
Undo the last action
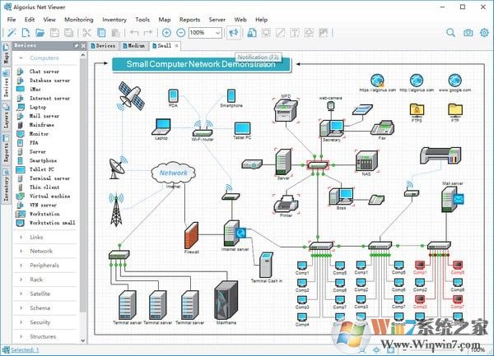[x=134, y=33]
